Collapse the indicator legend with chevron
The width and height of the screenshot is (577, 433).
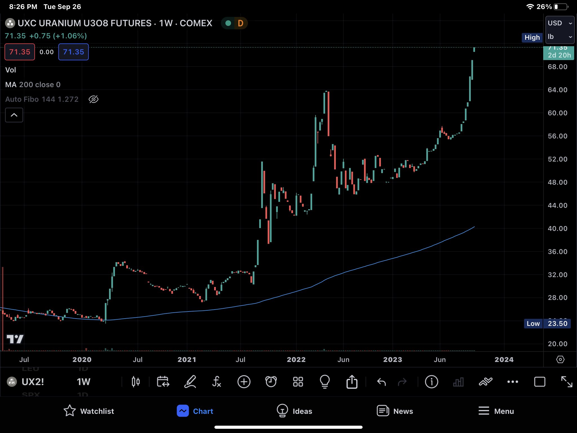(14, 115)
